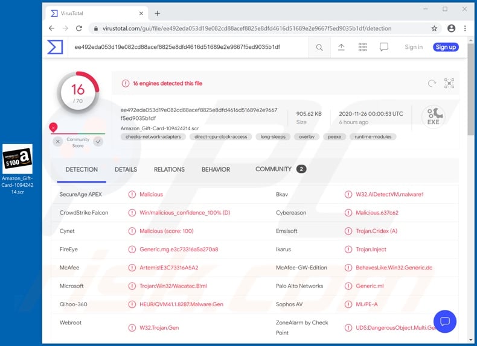Close the VirusTotal tab
Image resolution: width=477 pixels, height=346 pixels.
pos(141,13)
